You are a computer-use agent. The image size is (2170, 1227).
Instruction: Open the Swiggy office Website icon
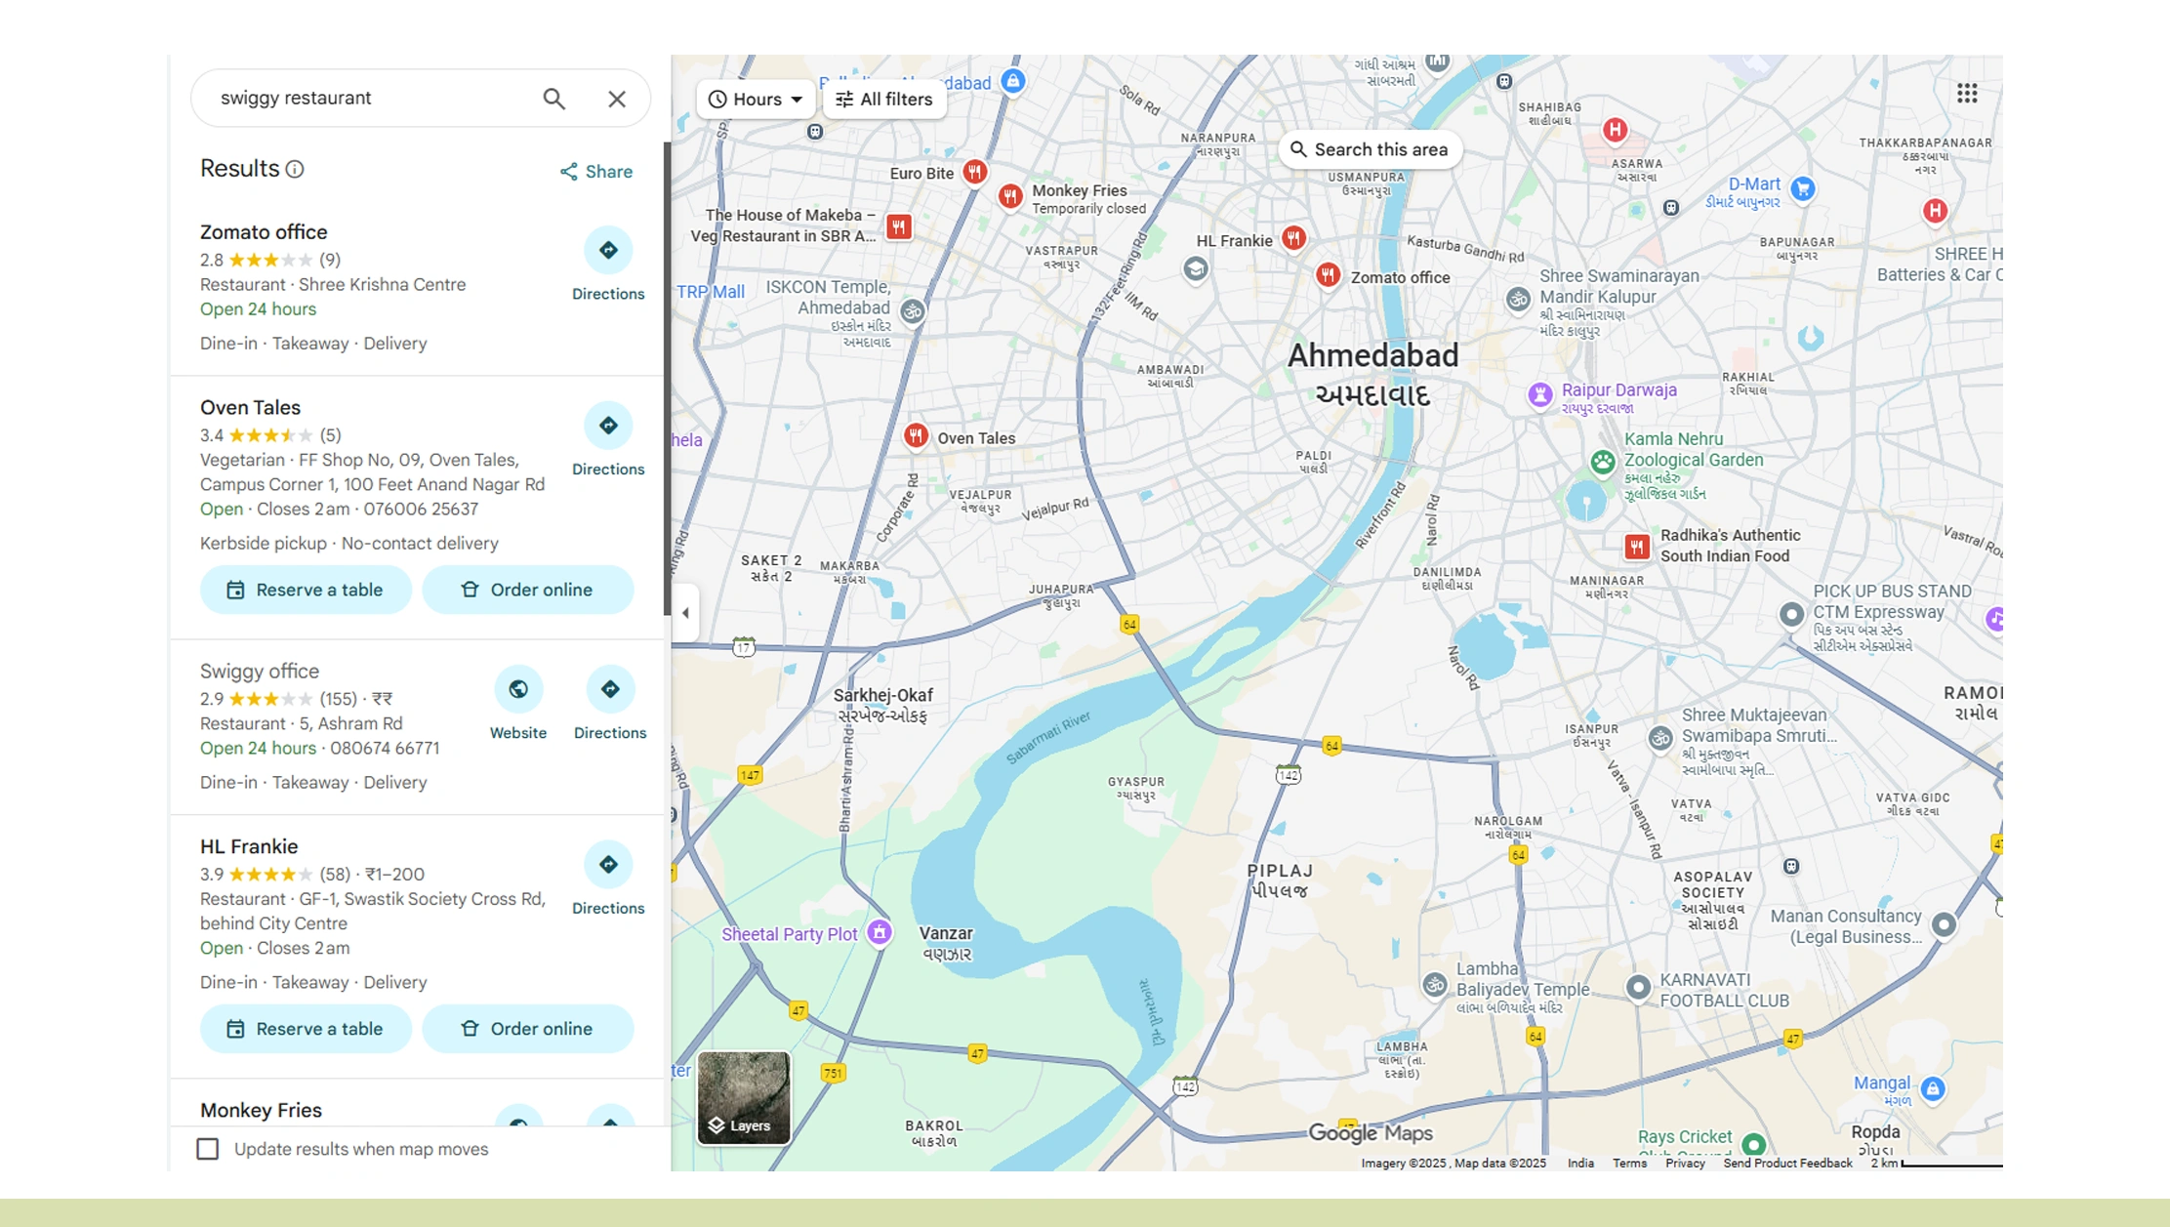(x=518, y=689)
